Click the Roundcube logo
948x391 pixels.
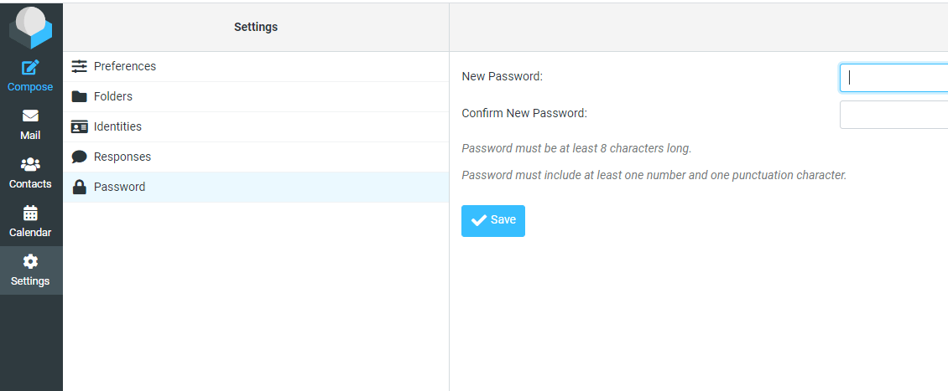click(31, 28)
